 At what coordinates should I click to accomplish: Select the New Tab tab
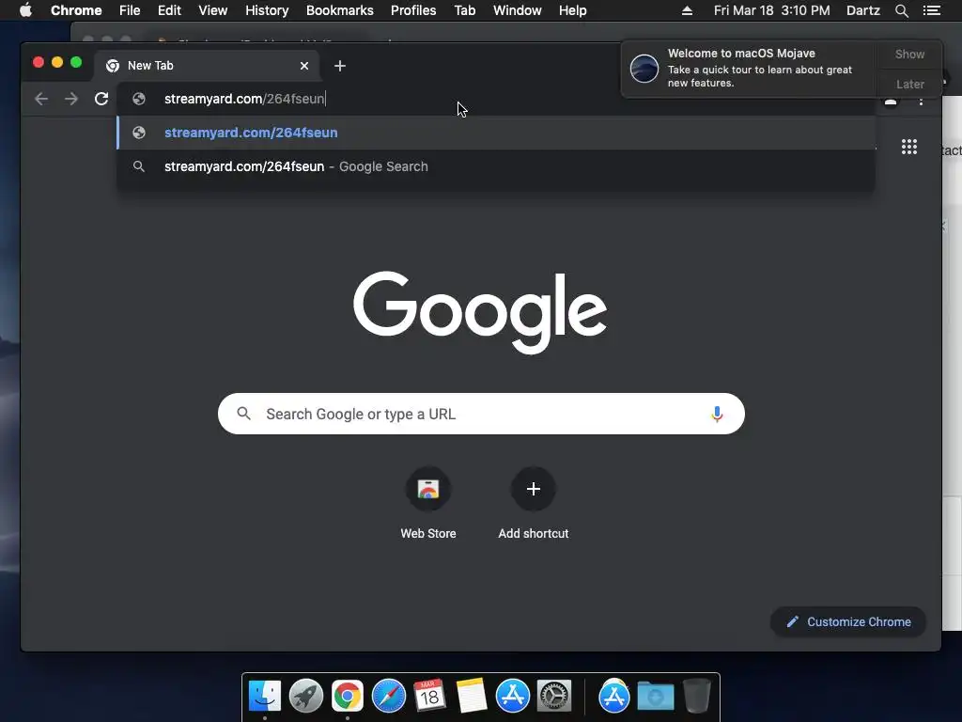click(x=206, y=66)
